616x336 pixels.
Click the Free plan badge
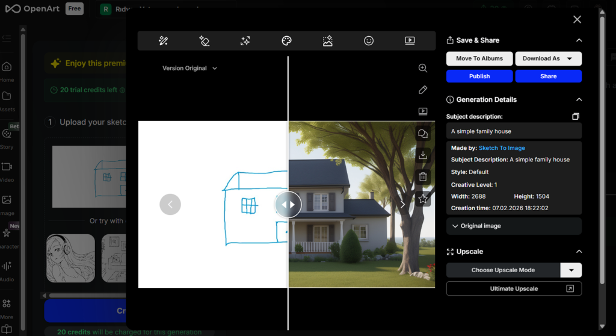pos(74,8)
